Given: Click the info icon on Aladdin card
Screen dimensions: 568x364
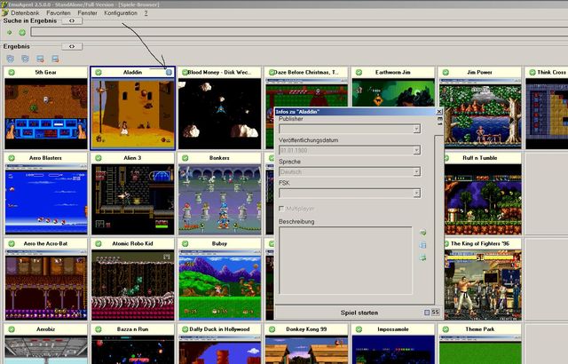Looking at the screenshot, I should (x=169, y=73).
